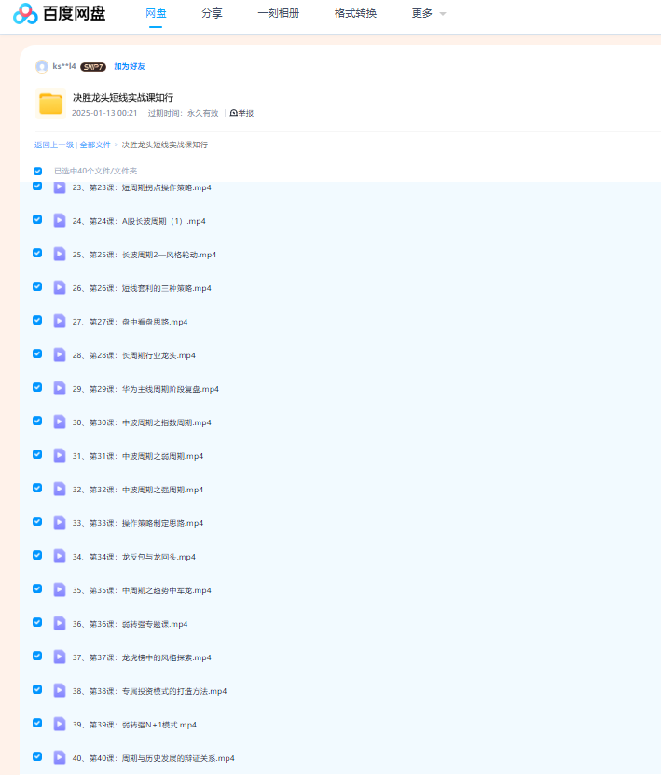Uncheck the checkbox for lesson 40
Screen dimensions: 661x775
[x=37, y=757]
